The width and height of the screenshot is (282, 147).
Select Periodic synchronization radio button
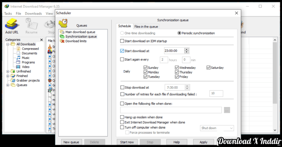[x=180, y=33]
